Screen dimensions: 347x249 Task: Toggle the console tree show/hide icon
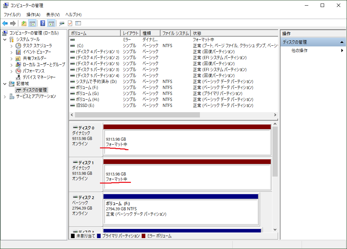pyautogui.click(x=32, y=23)
